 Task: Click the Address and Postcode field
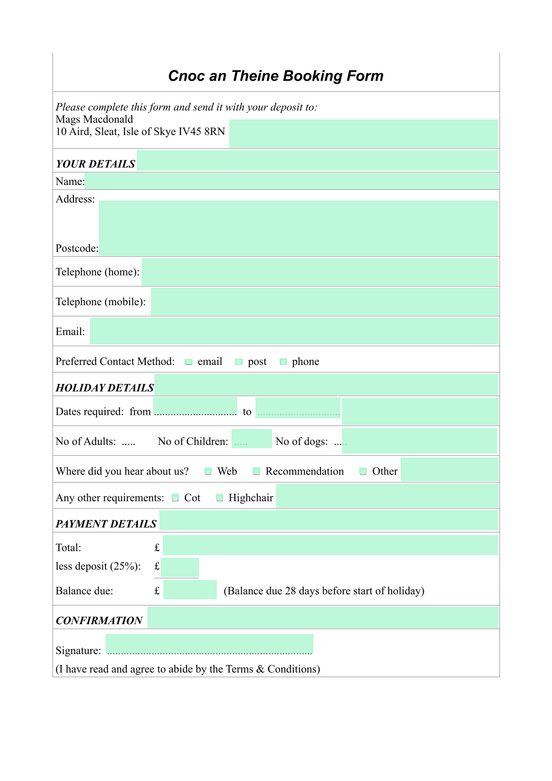(298, 228)
